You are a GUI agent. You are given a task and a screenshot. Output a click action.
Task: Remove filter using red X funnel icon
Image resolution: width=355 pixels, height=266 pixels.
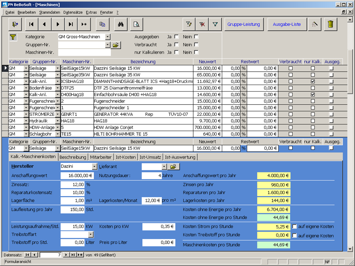202,24
